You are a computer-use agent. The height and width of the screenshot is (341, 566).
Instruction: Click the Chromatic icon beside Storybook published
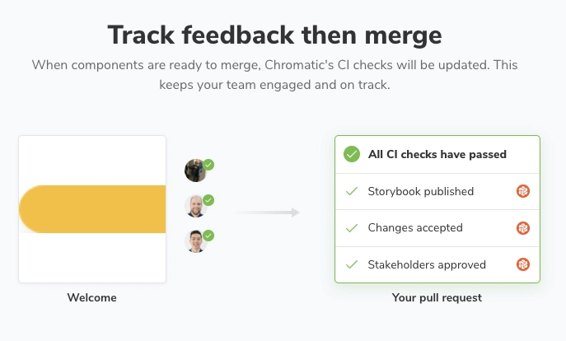coord(522,191)
